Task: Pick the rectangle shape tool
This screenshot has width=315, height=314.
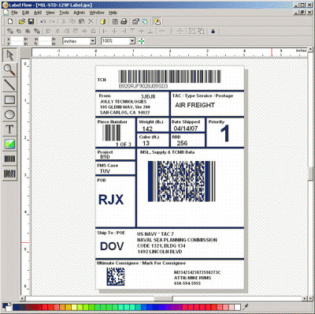Action: click(9, 99)
